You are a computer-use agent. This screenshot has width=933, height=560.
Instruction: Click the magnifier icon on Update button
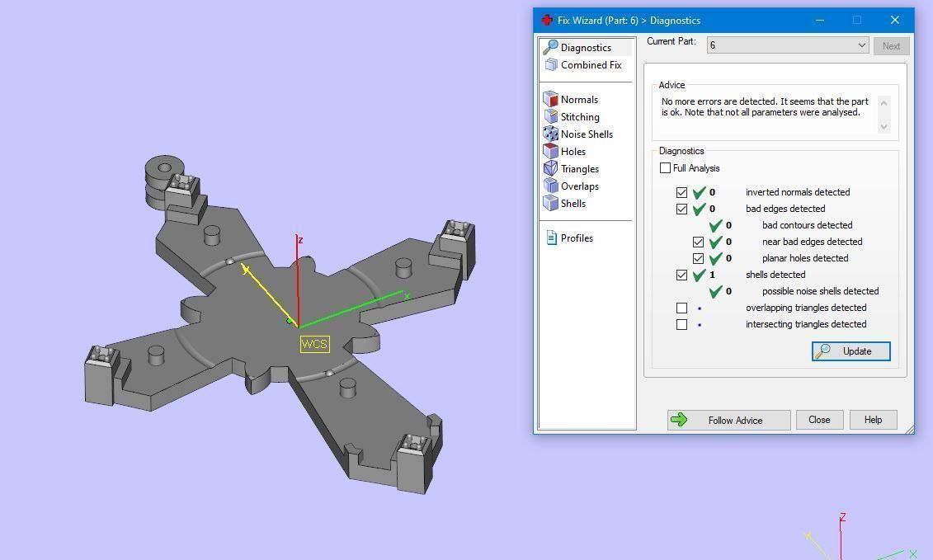tap(823, 351)
